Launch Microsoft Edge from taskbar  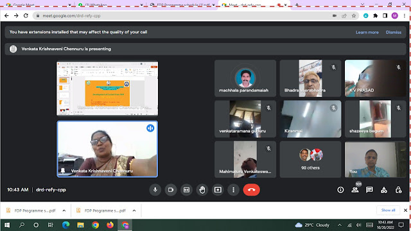point(66,225)
